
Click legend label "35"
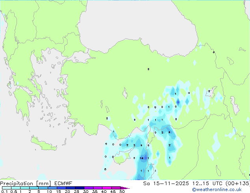tap(95, 191)
